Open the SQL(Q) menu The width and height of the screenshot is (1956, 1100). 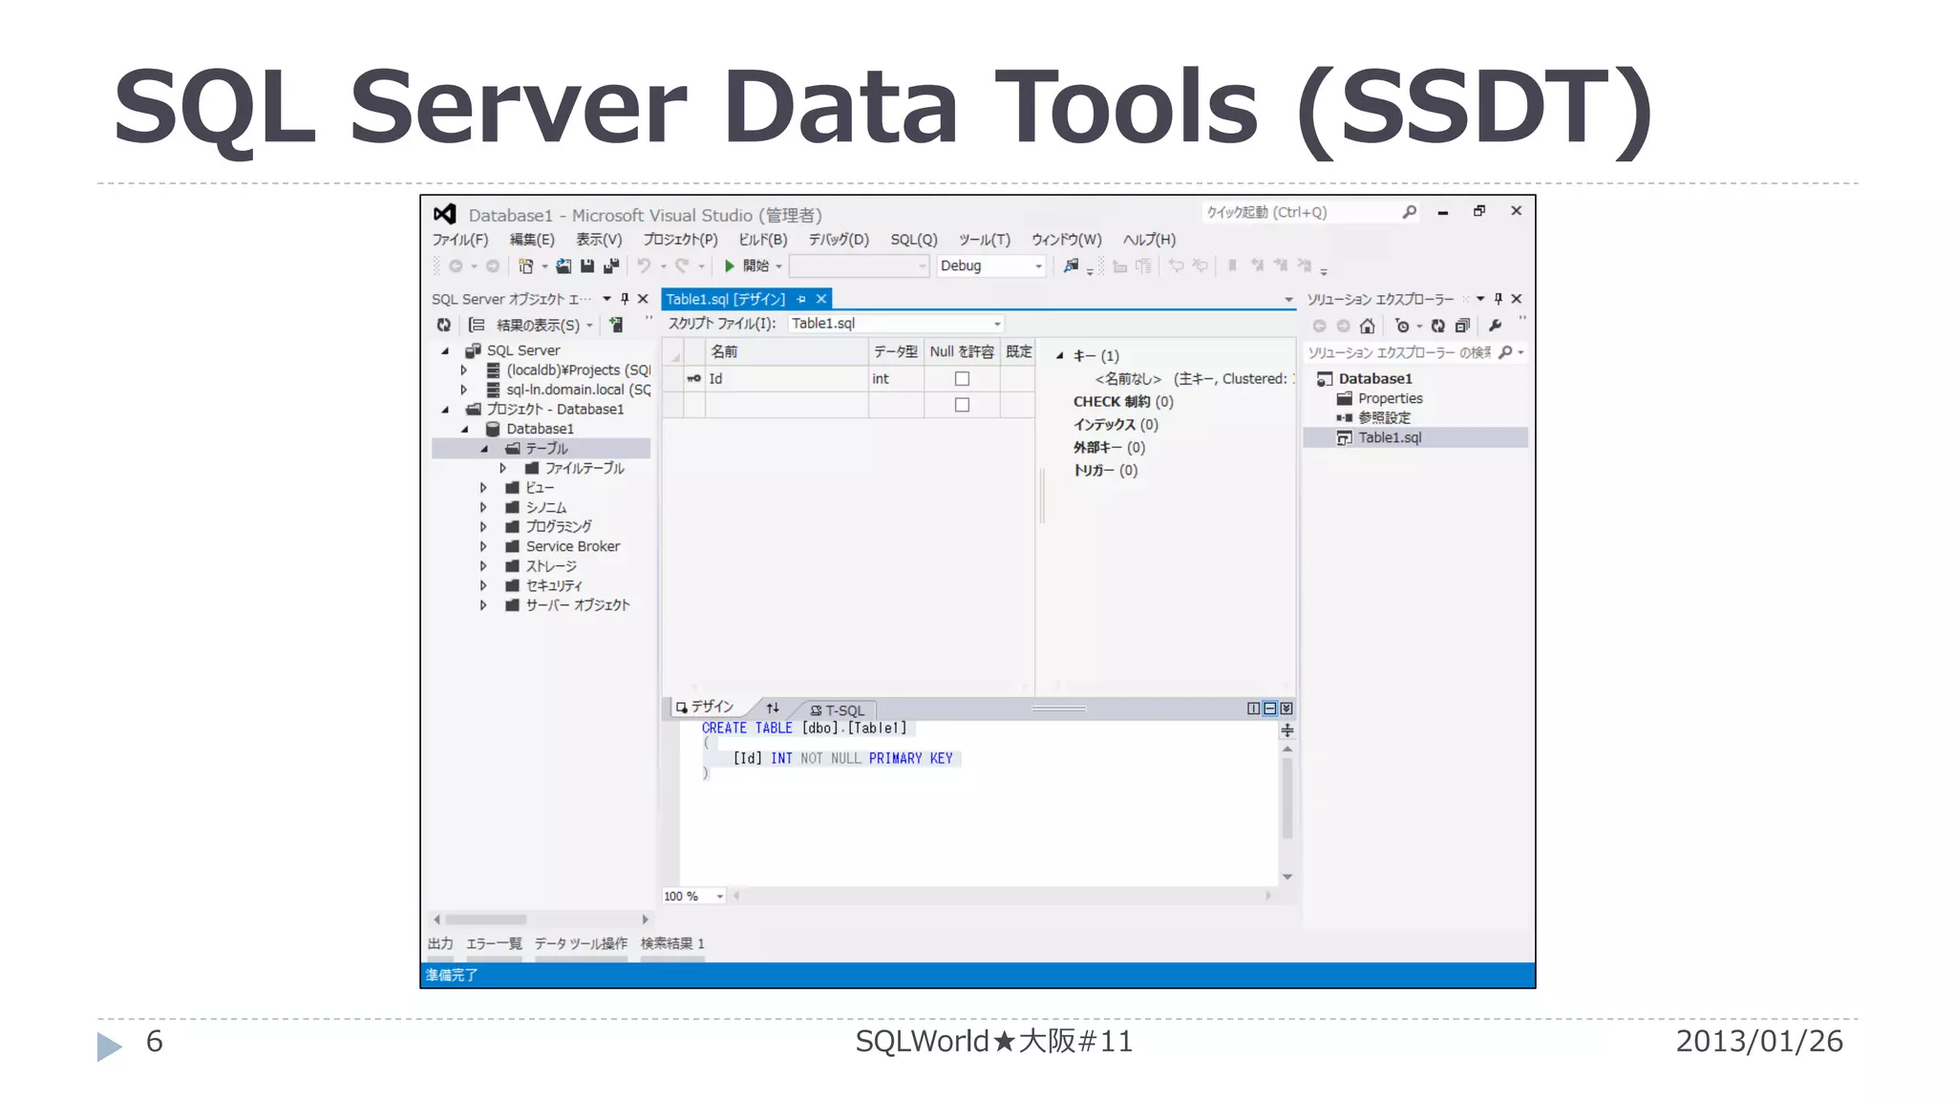coord(914,240)
